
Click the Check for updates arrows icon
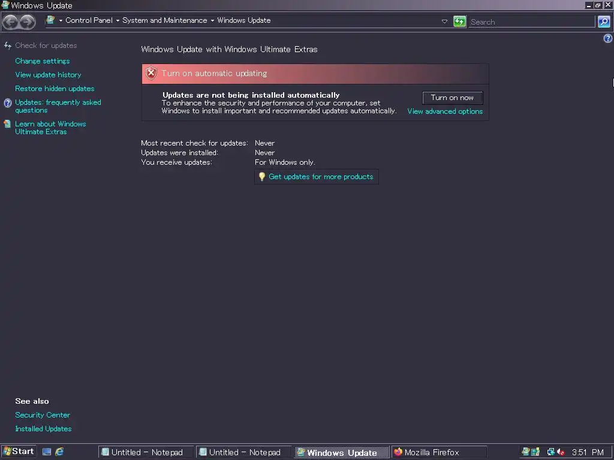coord(7,46)
